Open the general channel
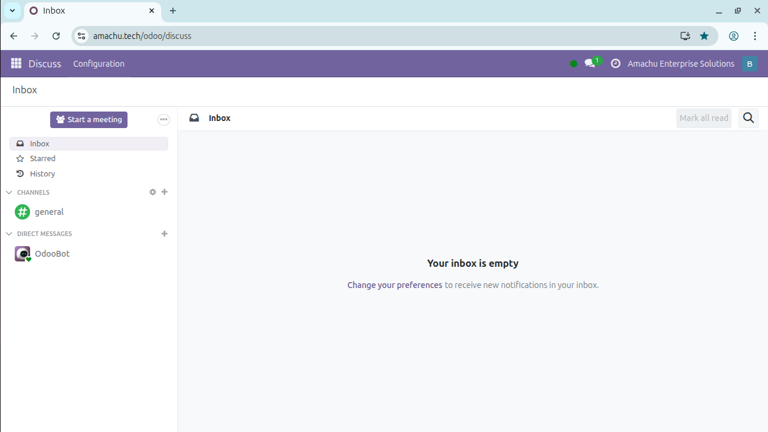The width and height of the screenshot is (768, 432). [49, 212]
